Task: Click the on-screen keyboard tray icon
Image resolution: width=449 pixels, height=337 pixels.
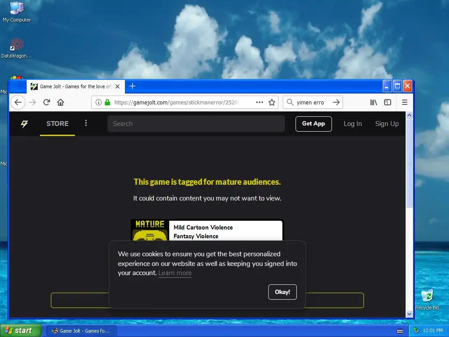Action: (400, 331)
